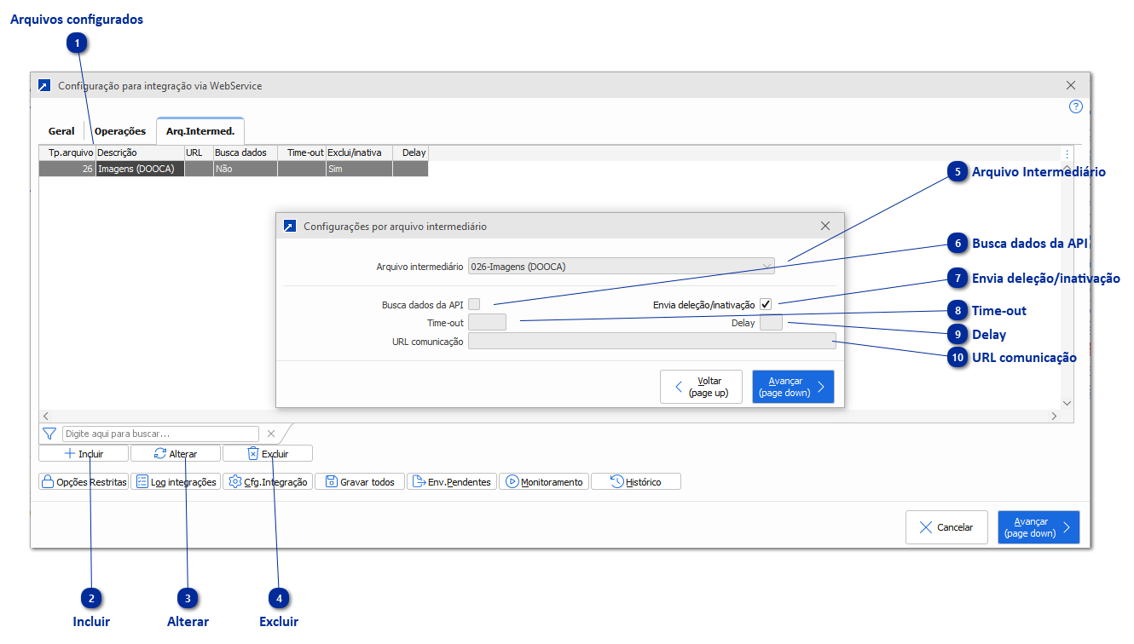Launch Monitoramento monitoring tool
The width and height of the screenshot is (1134, 644).
[544, 481]
